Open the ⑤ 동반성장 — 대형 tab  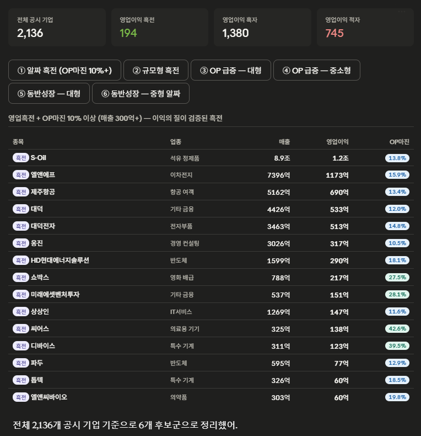point(49,93)
